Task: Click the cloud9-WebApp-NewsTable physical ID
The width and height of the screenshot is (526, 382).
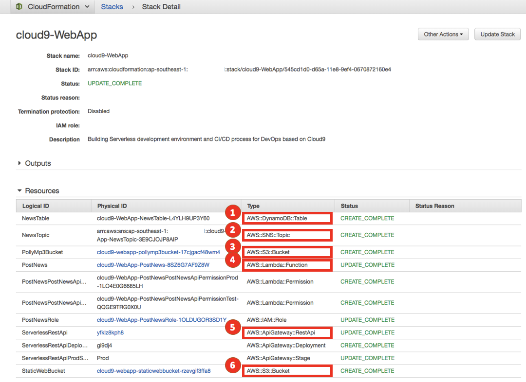Action: click(x=153, y=218)
